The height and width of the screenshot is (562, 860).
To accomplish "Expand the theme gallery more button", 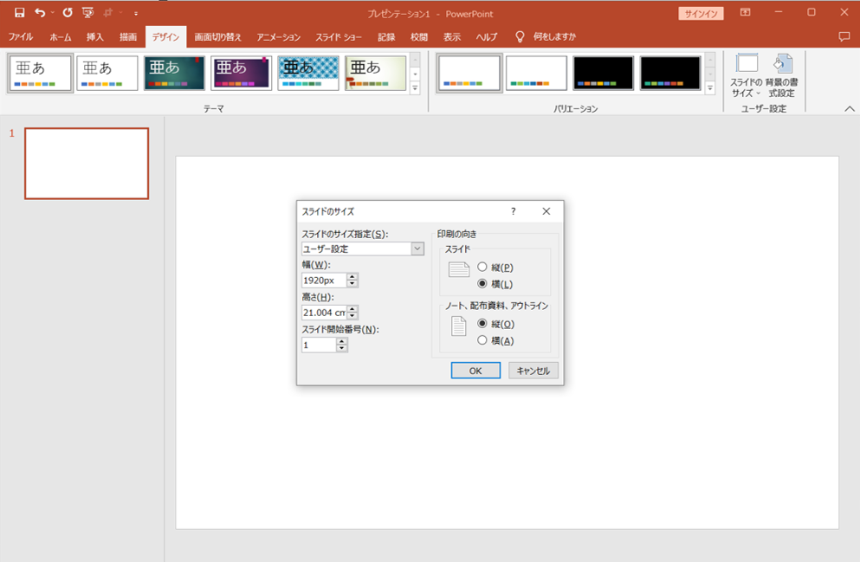I will click(x=415, y=88).
